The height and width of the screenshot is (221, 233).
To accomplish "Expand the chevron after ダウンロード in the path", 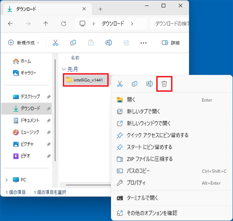I will pyautogui.click(x=132, y=24).
